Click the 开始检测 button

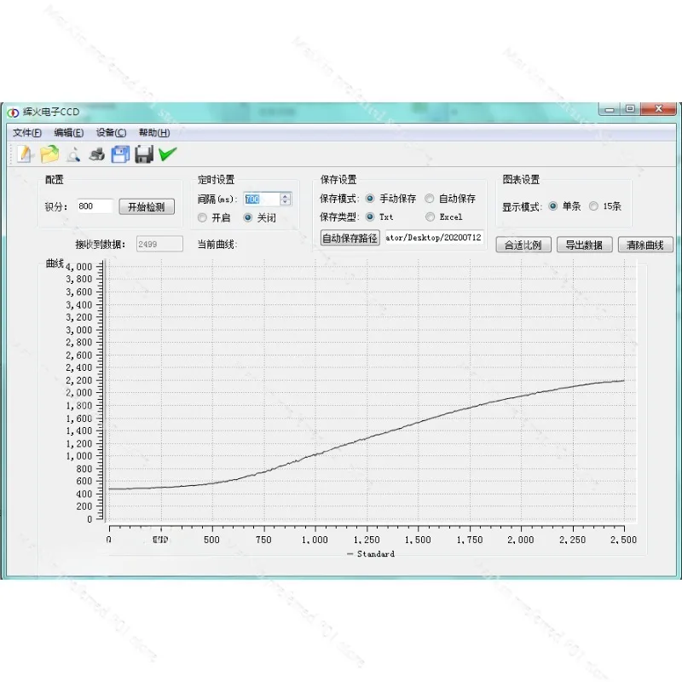point(147,206)
